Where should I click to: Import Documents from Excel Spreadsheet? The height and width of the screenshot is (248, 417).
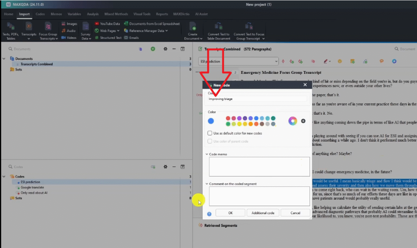[x=126, y=24]
